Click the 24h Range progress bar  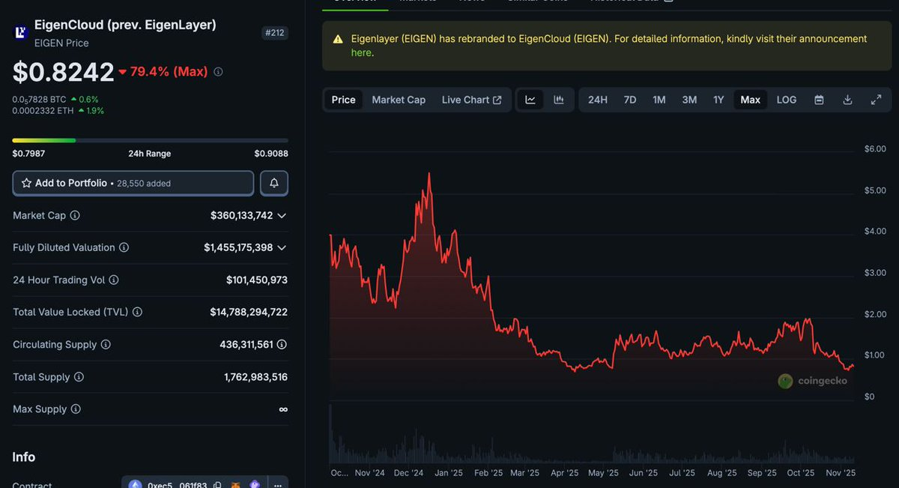150,140
